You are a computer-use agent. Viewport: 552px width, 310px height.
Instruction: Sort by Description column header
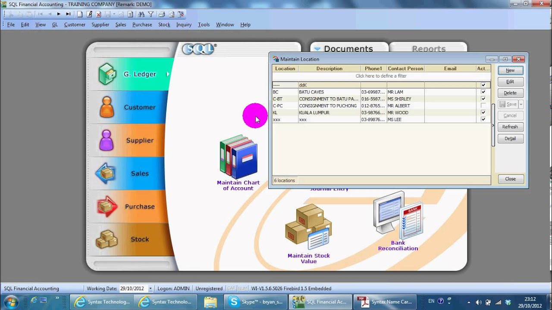click(x=329, y=68)
